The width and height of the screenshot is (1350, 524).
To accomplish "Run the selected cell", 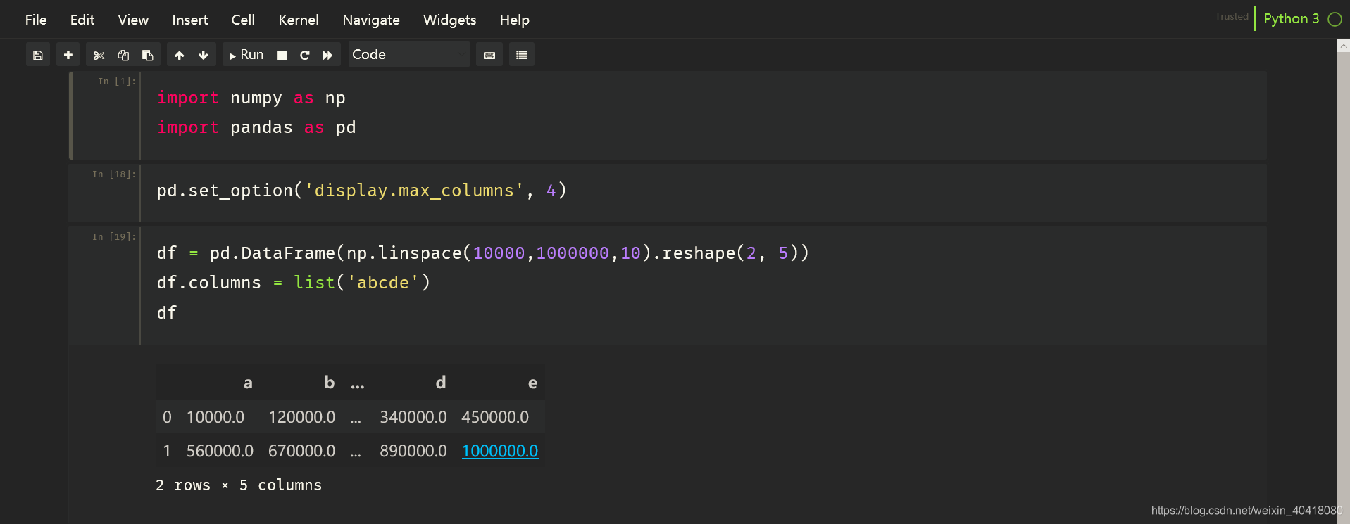I will click(246, 55).
